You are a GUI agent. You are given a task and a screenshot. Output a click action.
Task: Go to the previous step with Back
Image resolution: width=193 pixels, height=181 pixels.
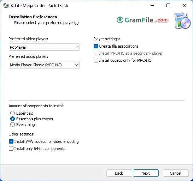coord(119,173)
